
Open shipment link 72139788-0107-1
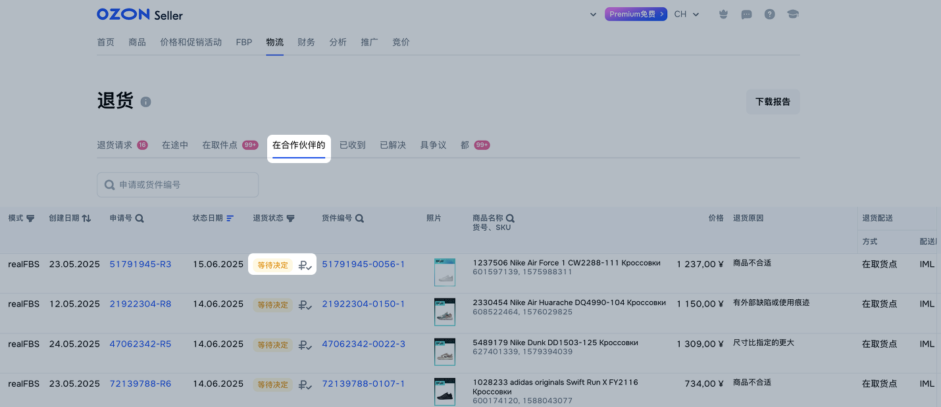point(364,384)
